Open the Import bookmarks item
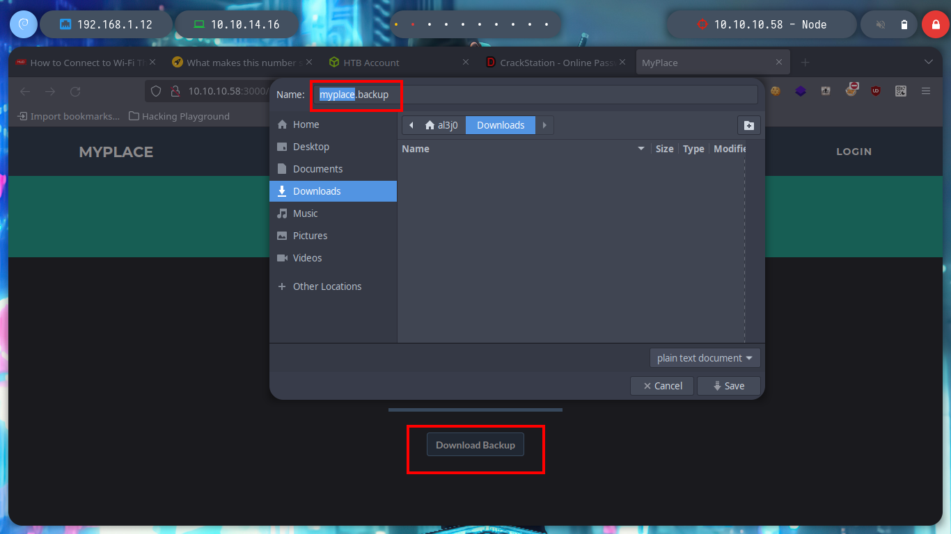Image resolution: width=951 pixels, height=534 pixels. coord(68,116)
